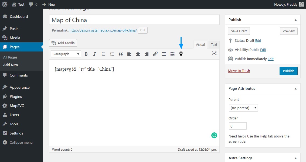Viewport: 306px width, 162px height.
Task: Toggle bold formatting in the editor
Action: (x=86, y=54)
